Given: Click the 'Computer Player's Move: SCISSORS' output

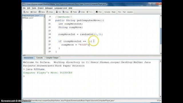Looking at the screenshot, I should pos(48,73).
